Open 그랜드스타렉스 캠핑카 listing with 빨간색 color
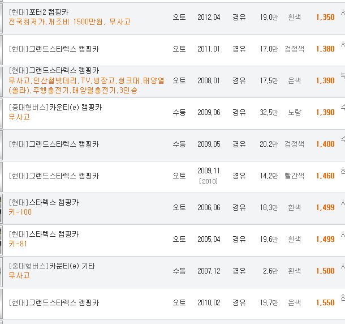Screen dimensions: 345x324 [54, 176]
